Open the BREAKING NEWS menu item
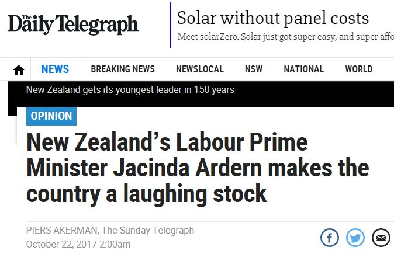 (123, 69)
